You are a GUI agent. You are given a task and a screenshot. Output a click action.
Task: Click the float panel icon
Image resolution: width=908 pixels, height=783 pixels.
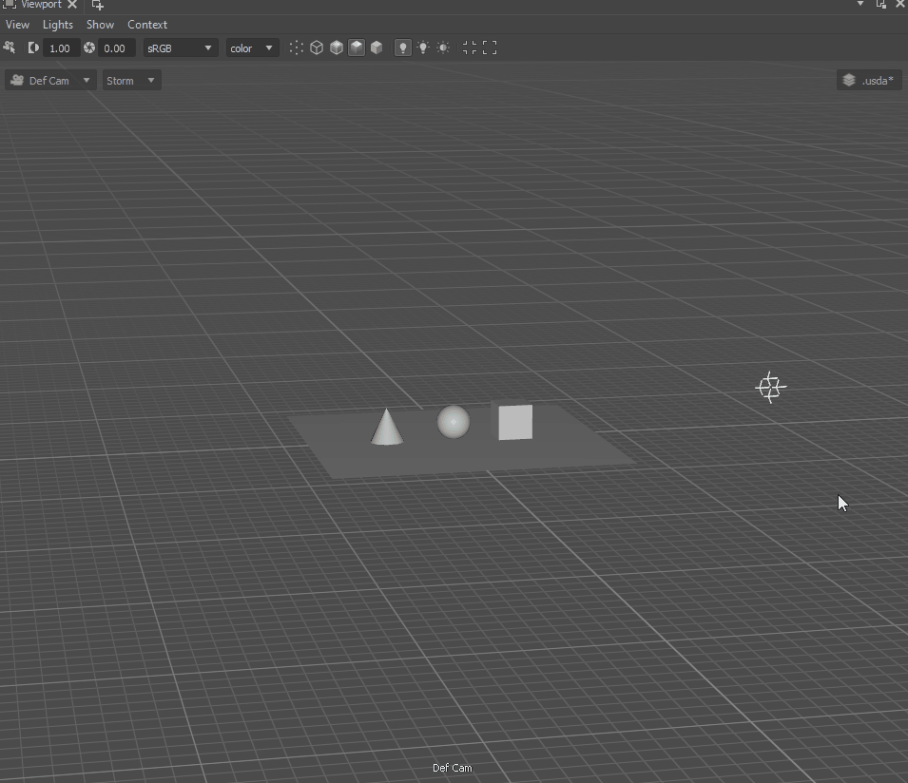(880, 4)
